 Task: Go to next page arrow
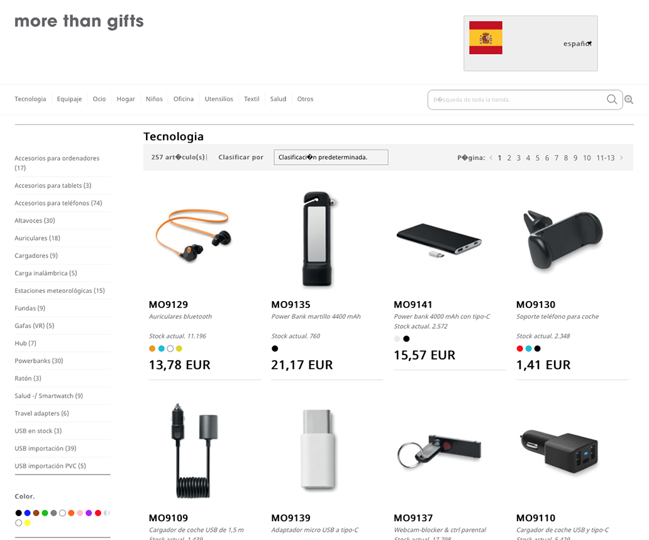click(x=621, y=158)
